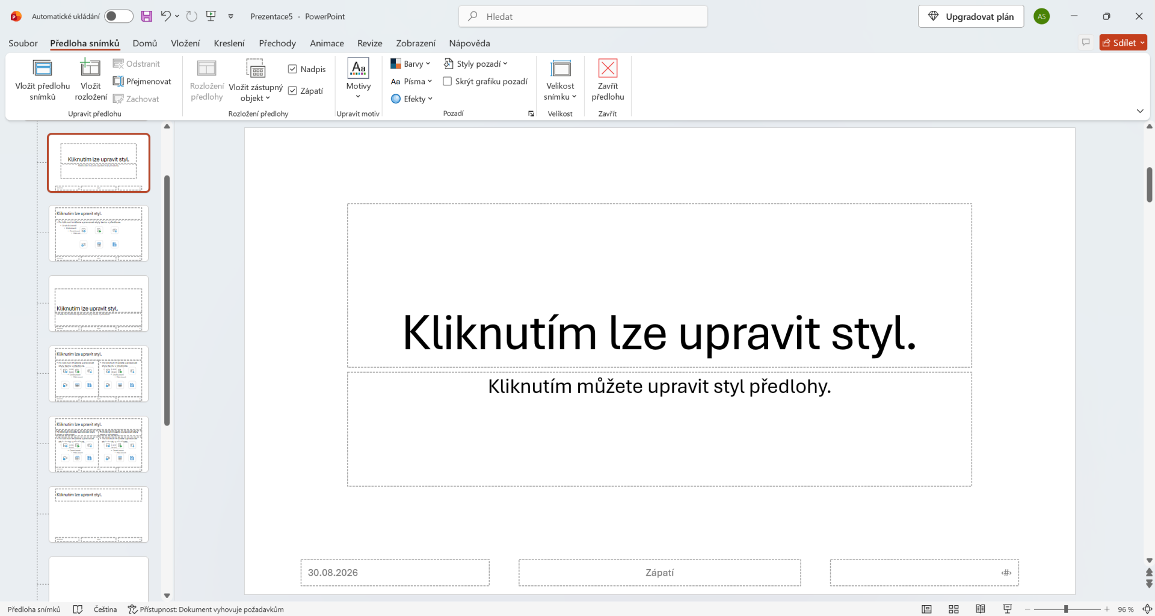1155x616 pixels.
Task: Click Upgradovat plán button
Action: click(x=971, y=16)
